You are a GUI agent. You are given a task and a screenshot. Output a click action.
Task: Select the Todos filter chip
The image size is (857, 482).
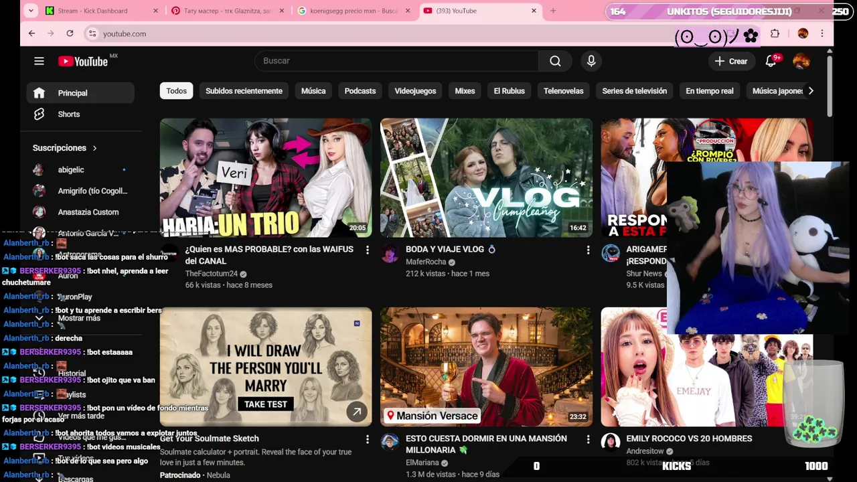tap(177, 91)
